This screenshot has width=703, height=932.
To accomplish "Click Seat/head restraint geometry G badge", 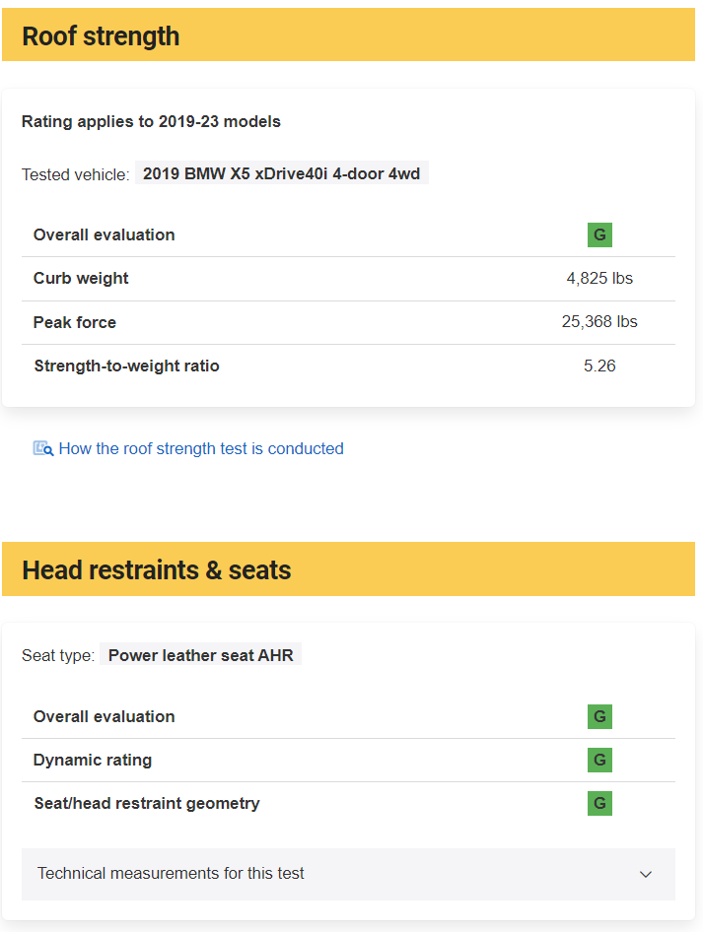I will (599, 804).
